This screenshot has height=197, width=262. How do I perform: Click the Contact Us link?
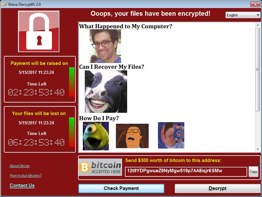point(22,185)
